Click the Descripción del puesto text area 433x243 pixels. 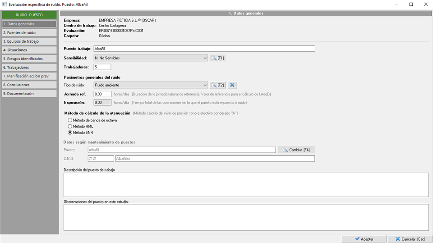(246, 185)
